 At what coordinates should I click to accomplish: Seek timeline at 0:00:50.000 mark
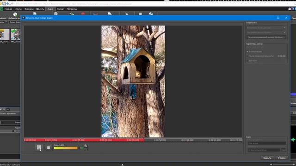click(160, 140)
